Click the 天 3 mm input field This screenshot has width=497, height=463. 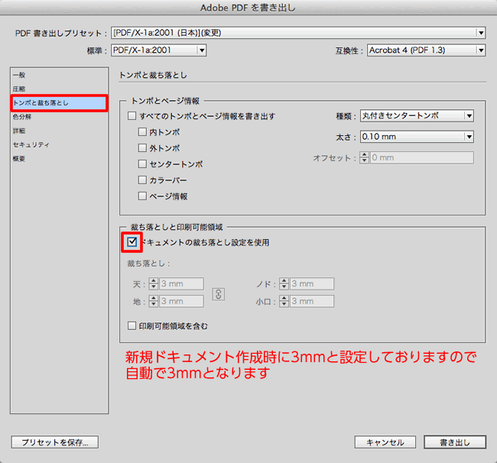(181, 283)
